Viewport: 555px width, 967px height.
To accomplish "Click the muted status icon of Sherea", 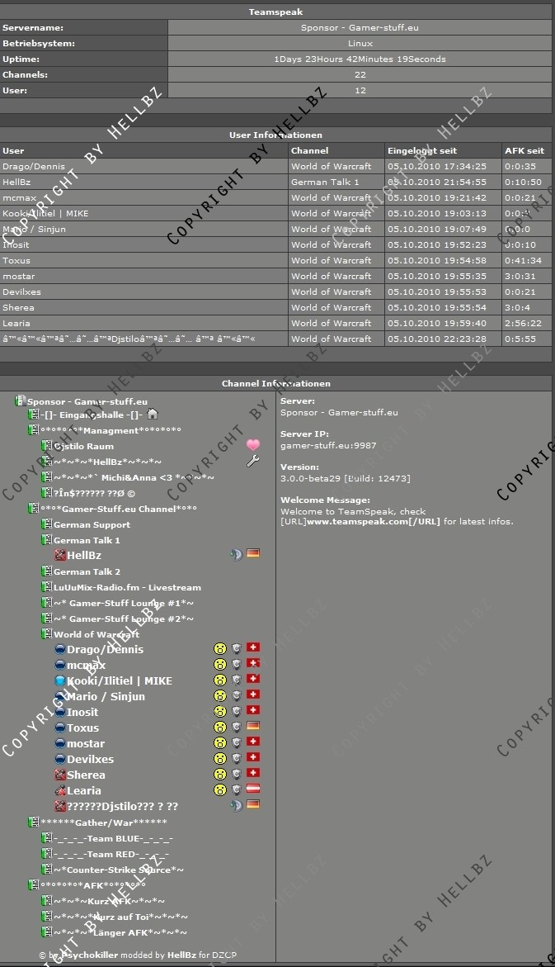I will pos(60,775).
